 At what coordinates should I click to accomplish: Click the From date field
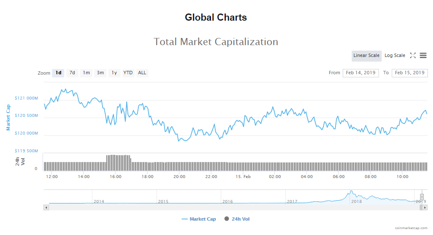coord(360,73)
